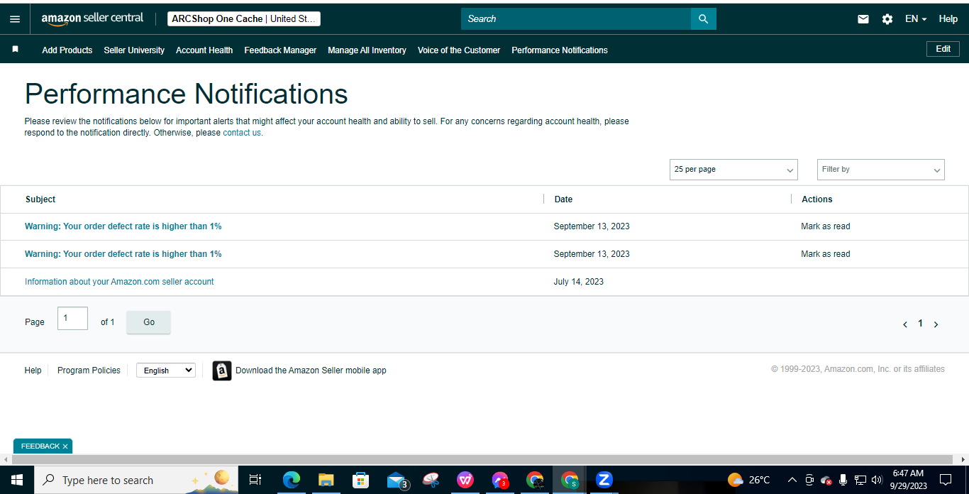
Task: Open the hamburger navigation menu
Action: click(15, 19)
